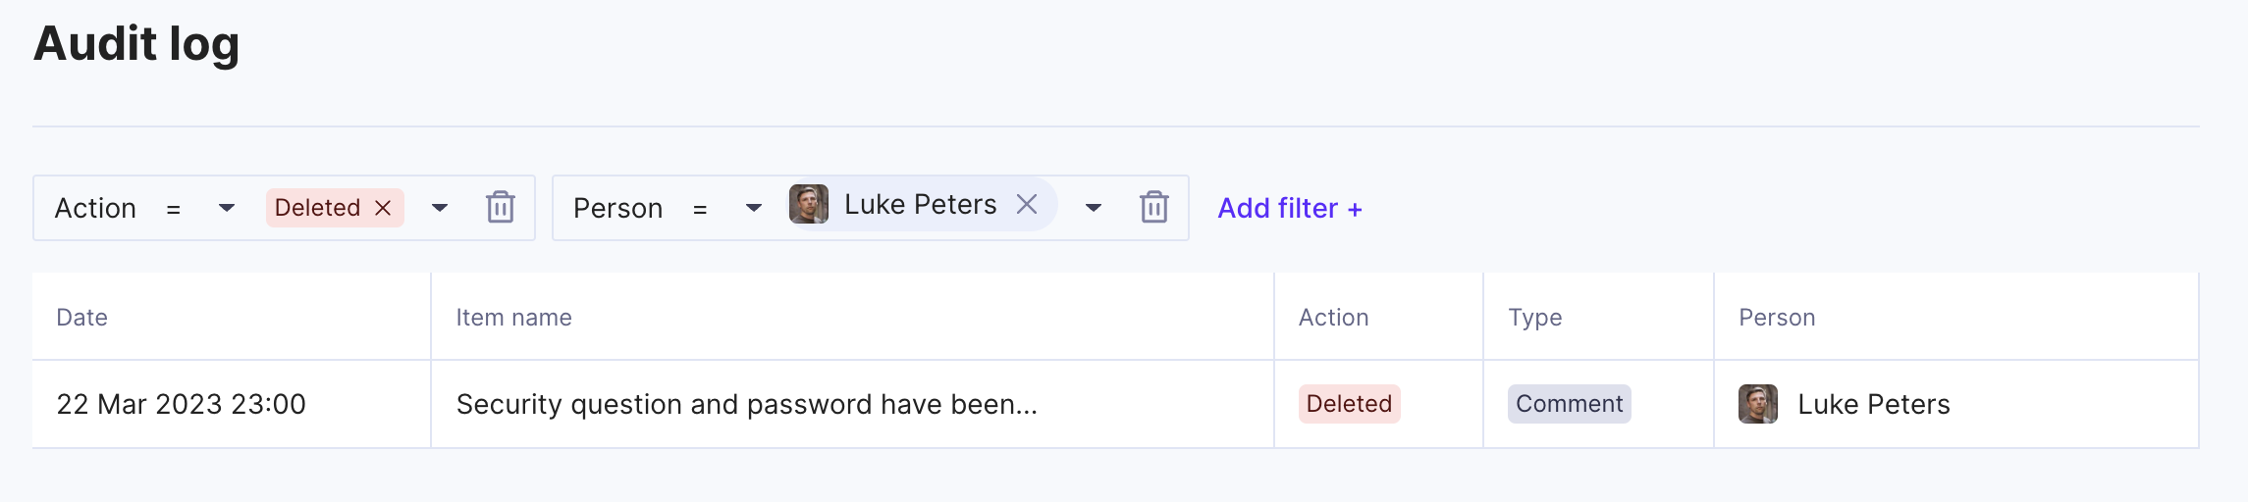Click the Action column header

point(1333,318)
